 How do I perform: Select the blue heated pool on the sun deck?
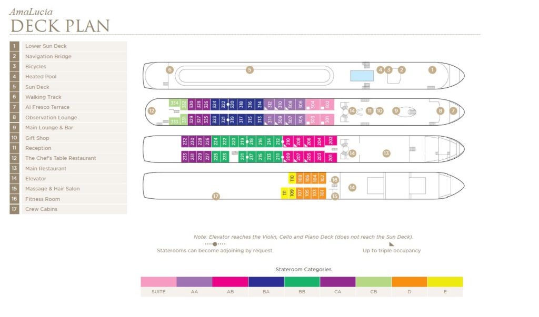pos(362,76)
